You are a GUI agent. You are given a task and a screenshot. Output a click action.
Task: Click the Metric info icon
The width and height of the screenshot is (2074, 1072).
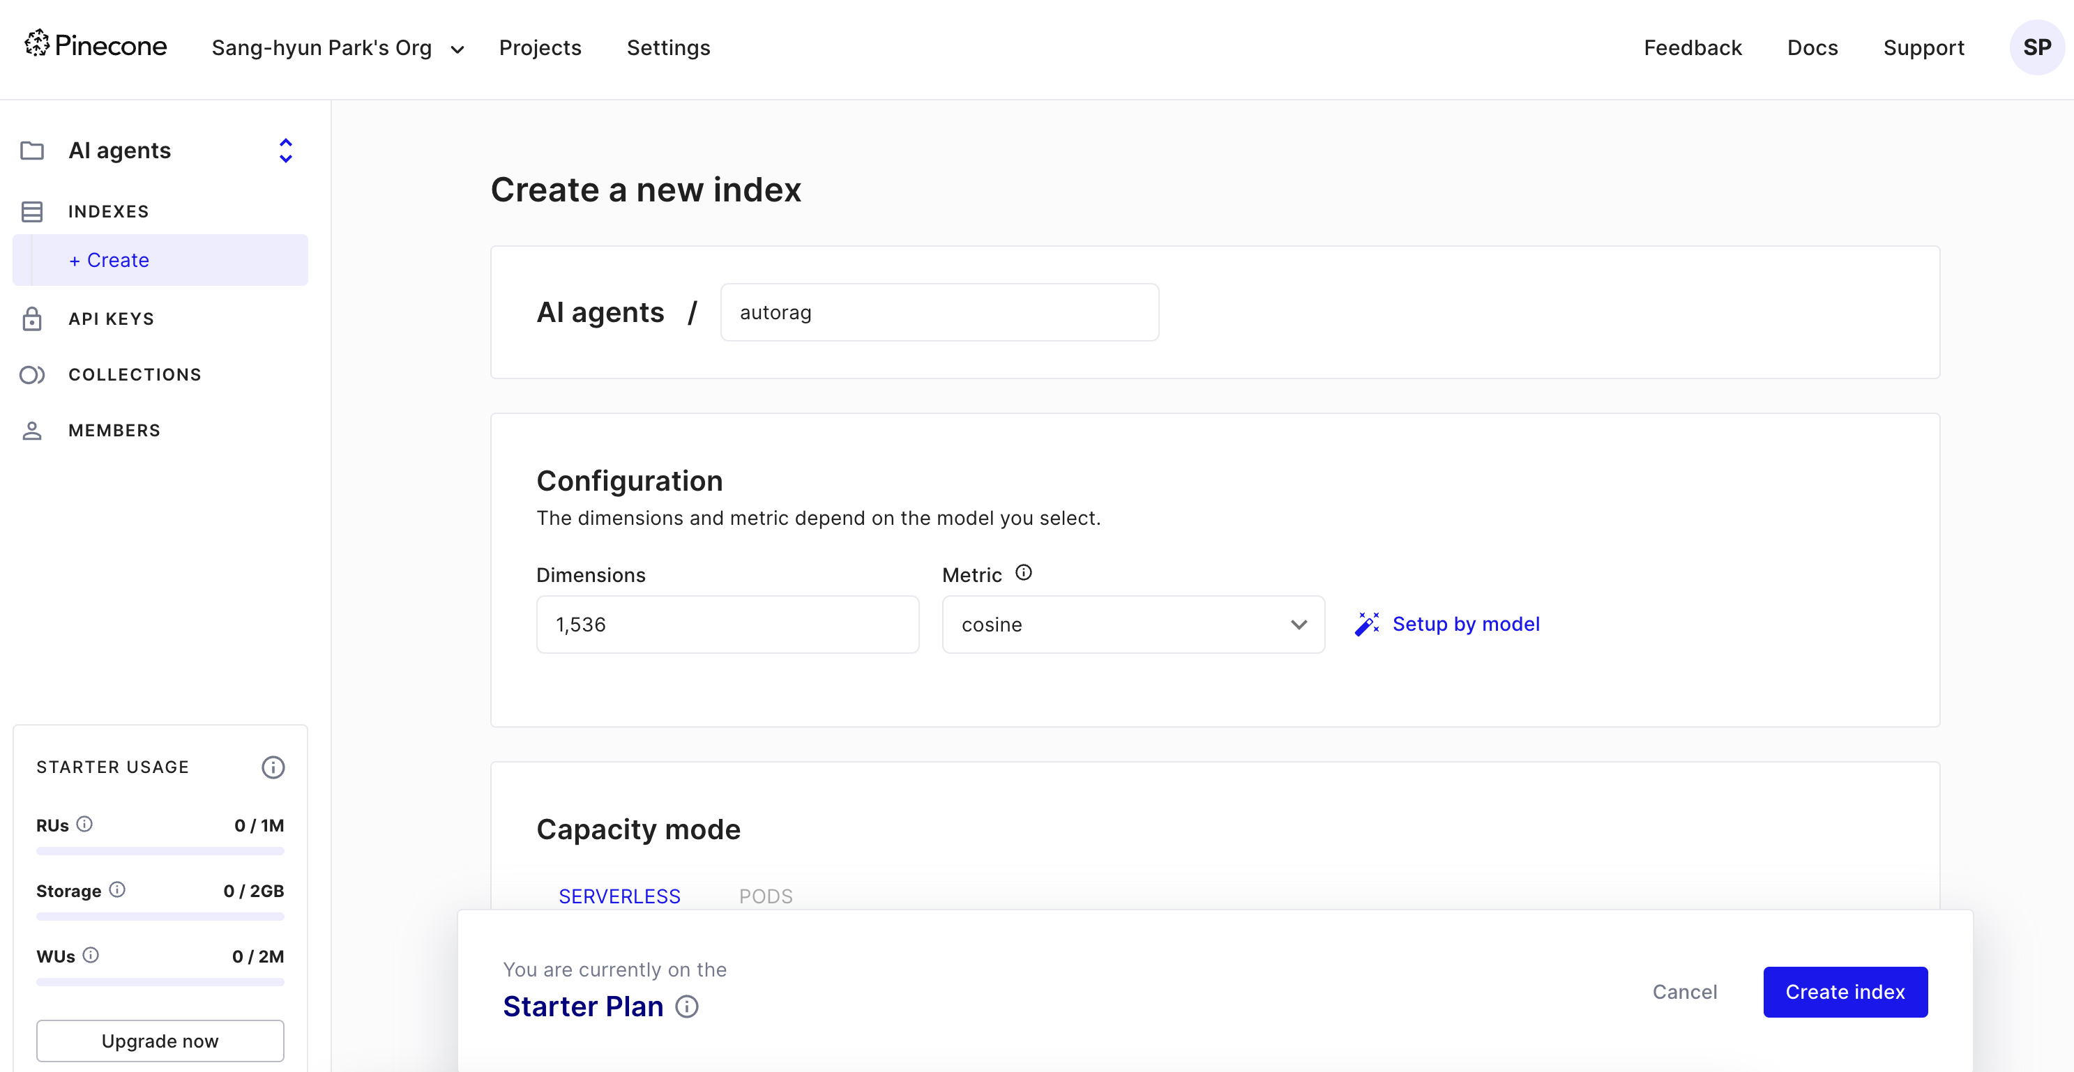pos(1023,573)
